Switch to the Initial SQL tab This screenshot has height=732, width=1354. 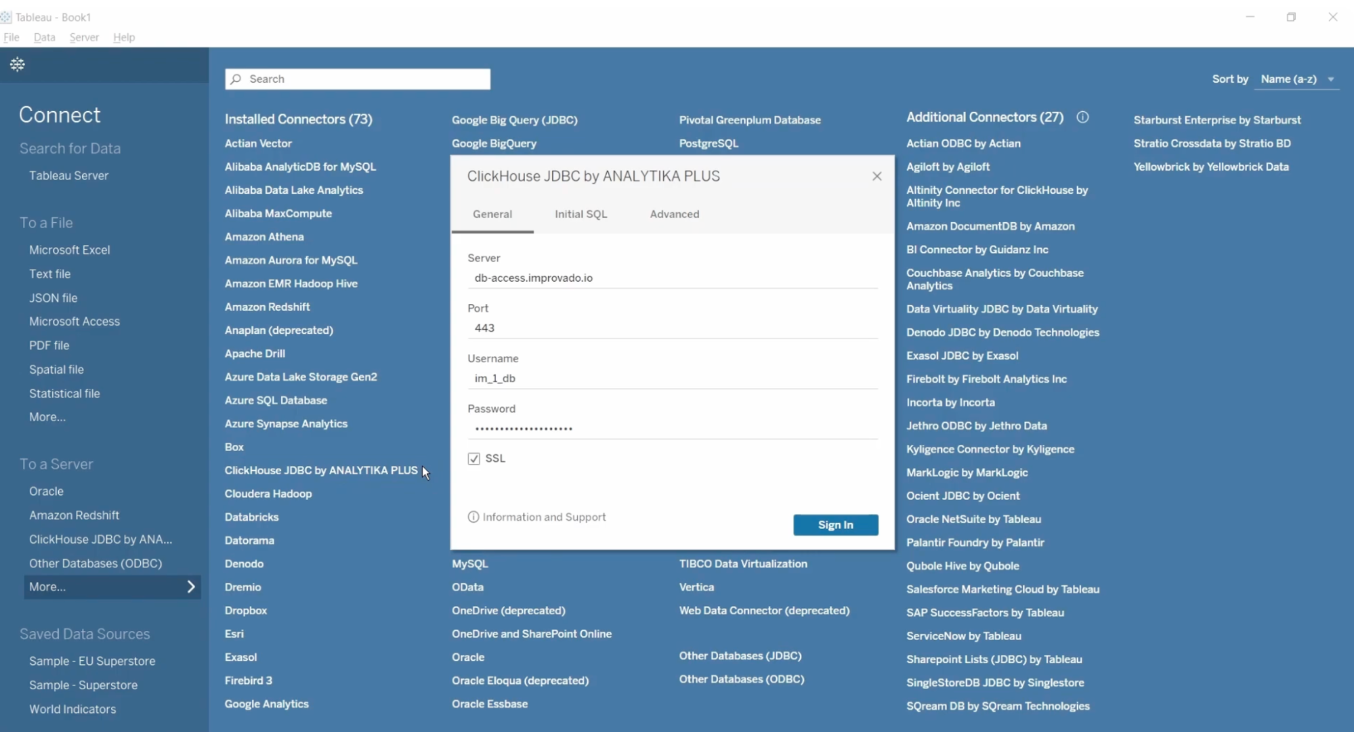(580, 214)
